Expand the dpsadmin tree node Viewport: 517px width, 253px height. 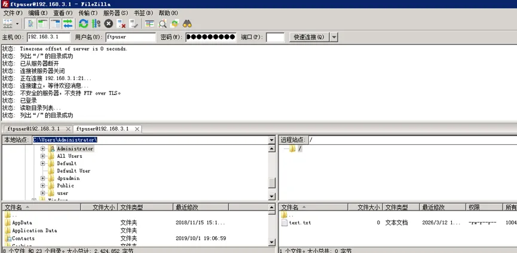pyautogui.click(x=42, y=178)
